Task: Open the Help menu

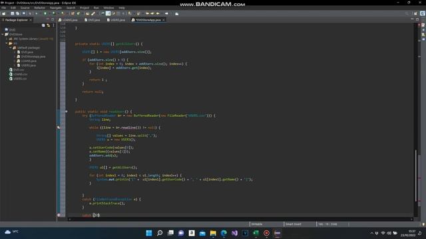Action: (x=122, y=8)
